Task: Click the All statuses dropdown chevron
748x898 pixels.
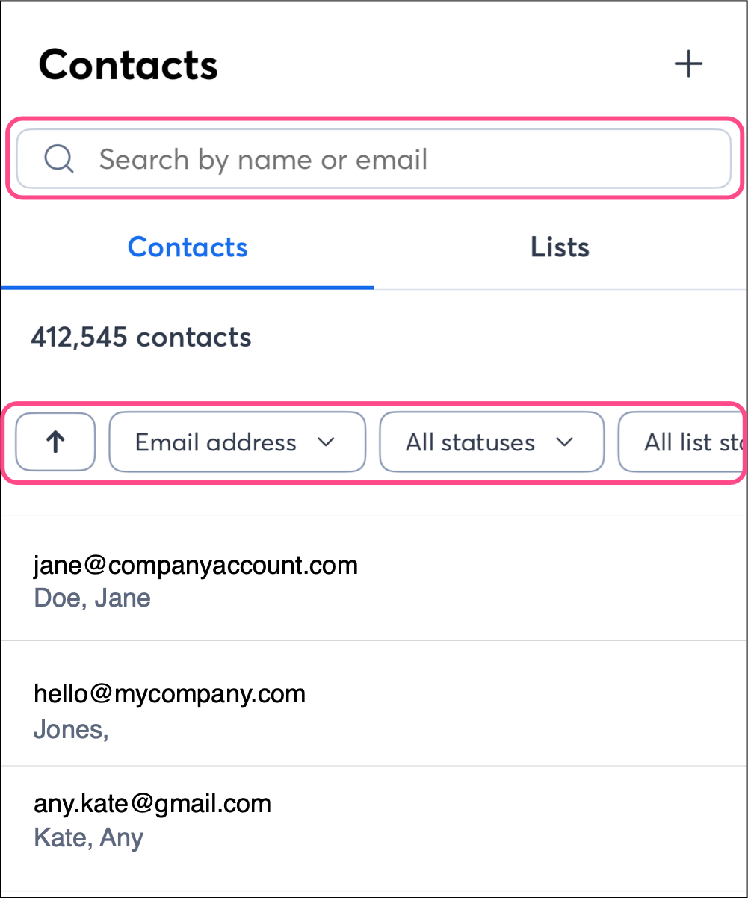Action: (x=565, y=442)
